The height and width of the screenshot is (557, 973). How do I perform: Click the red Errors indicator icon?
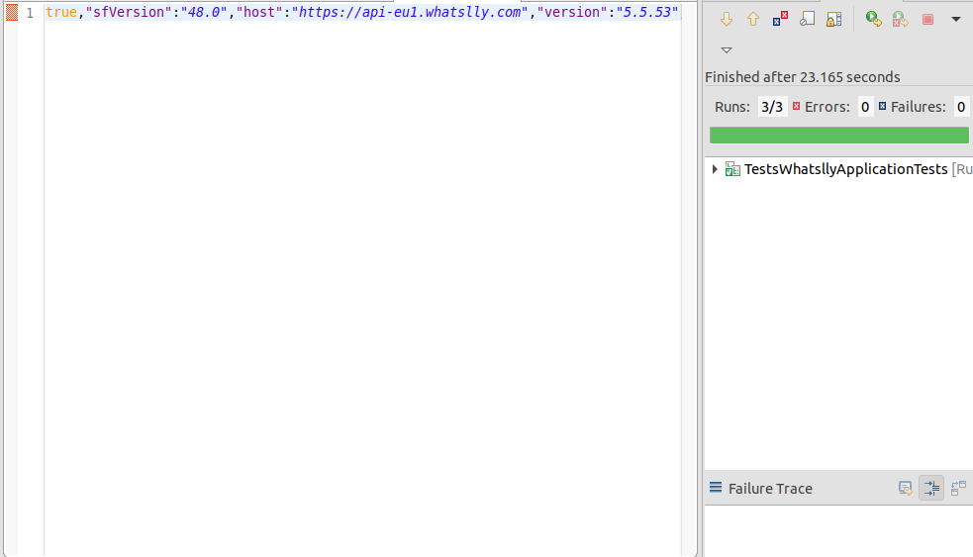tap(796, 106)
